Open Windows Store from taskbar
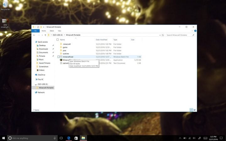This screenshot has width=226, height=141. [76, 138]
